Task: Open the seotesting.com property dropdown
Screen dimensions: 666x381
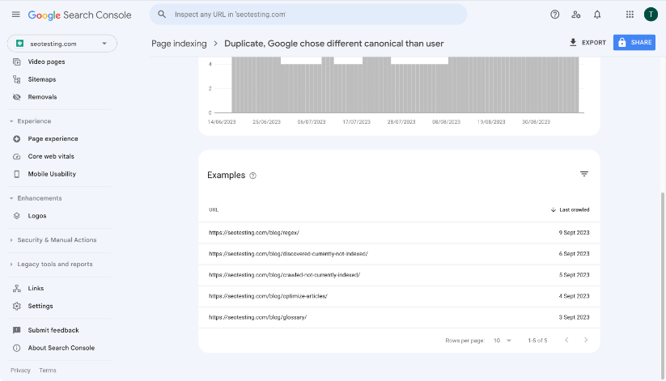Action: tap(62, 44)
